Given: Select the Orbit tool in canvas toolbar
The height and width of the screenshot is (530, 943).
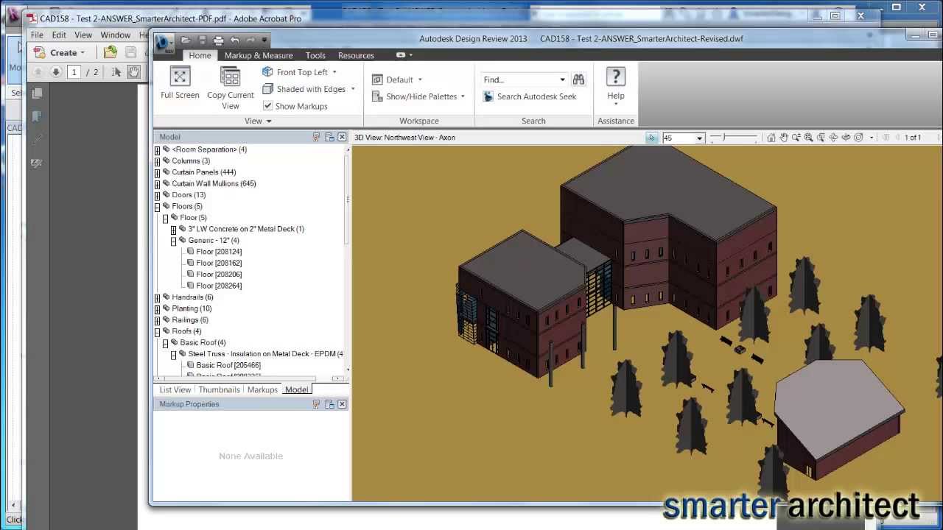Looking at the screenshot, I should click(x=833, y=138).
